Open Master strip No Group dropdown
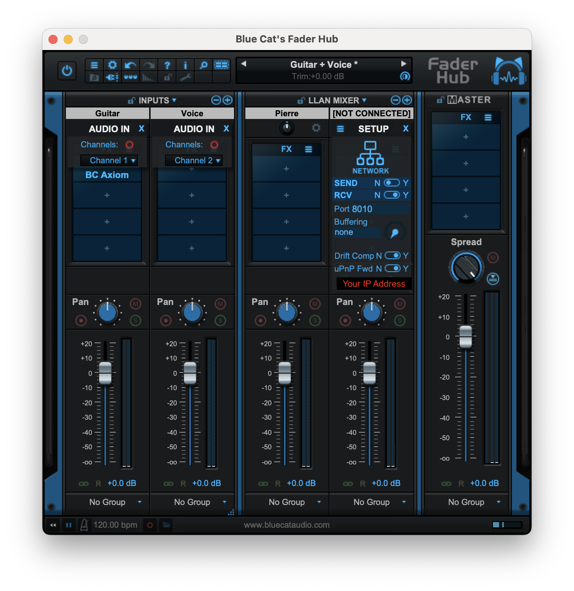Image resolution: width=574 pixels, height=591 pixels. tap(466, 502)
